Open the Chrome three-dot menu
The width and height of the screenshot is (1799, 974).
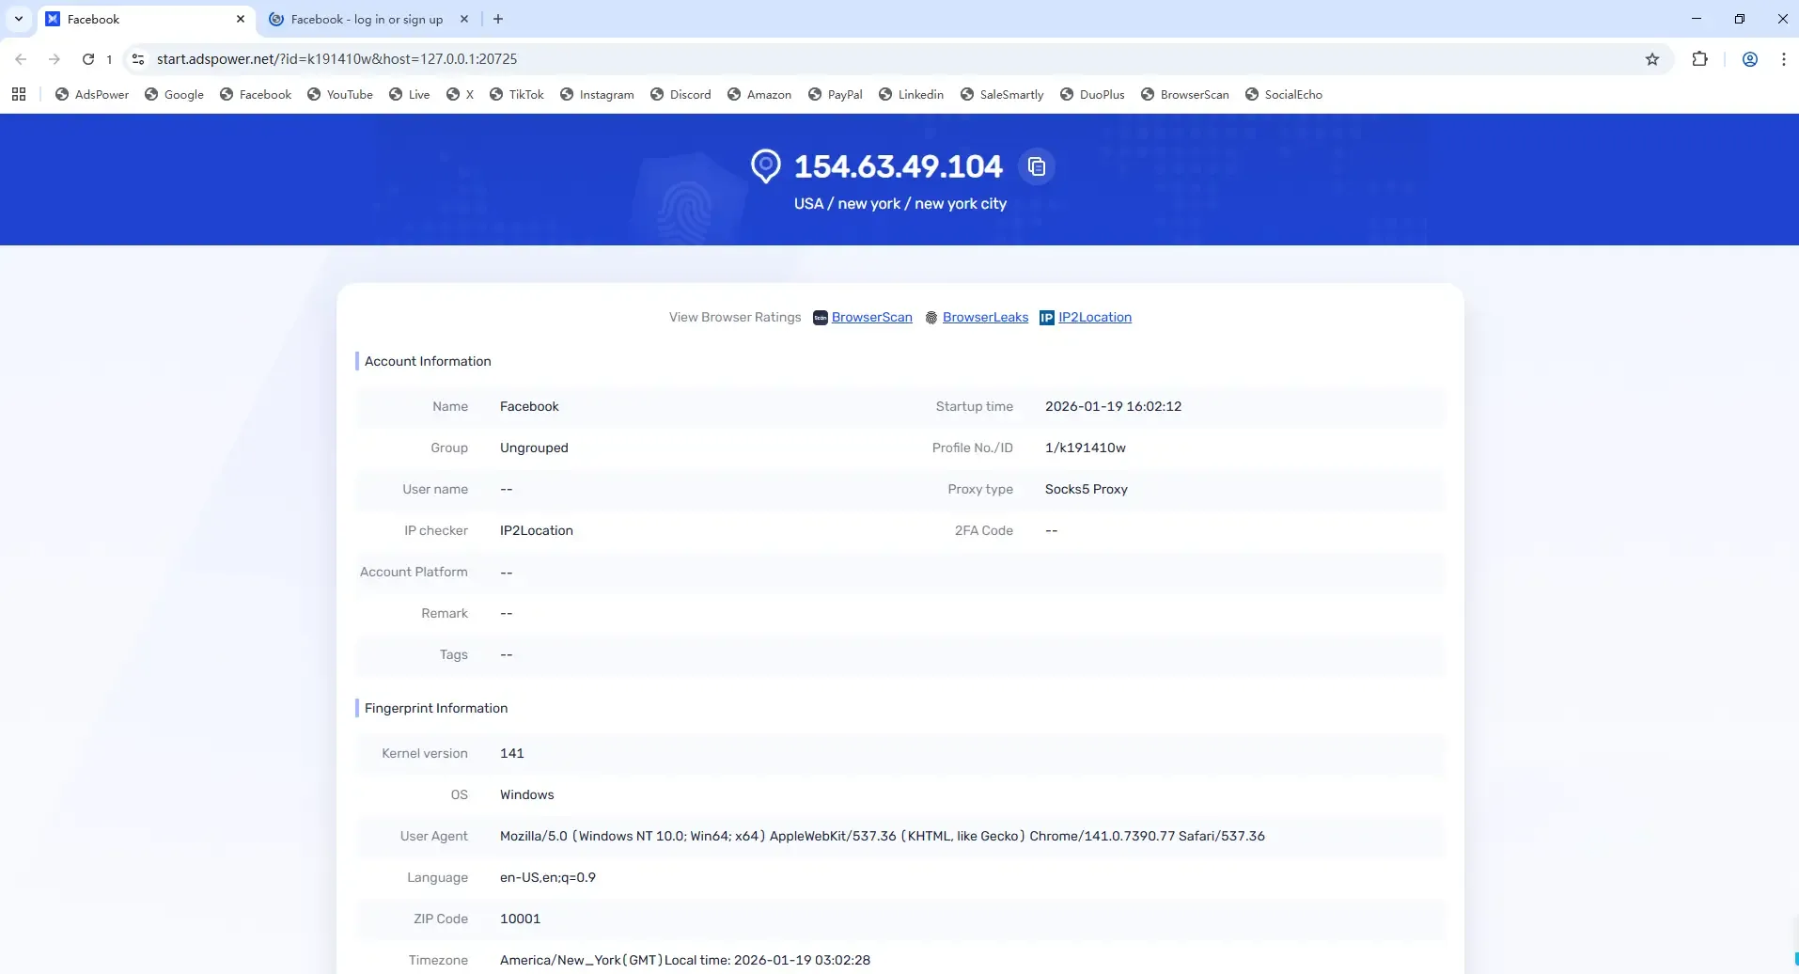[1783, 59]
